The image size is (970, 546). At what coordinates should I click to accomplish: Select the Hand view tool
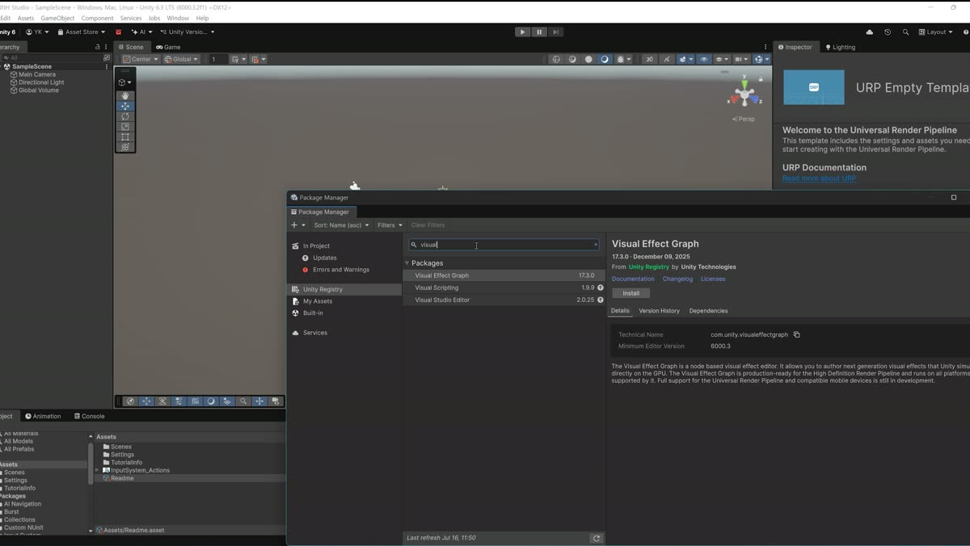tap(125, 95)
